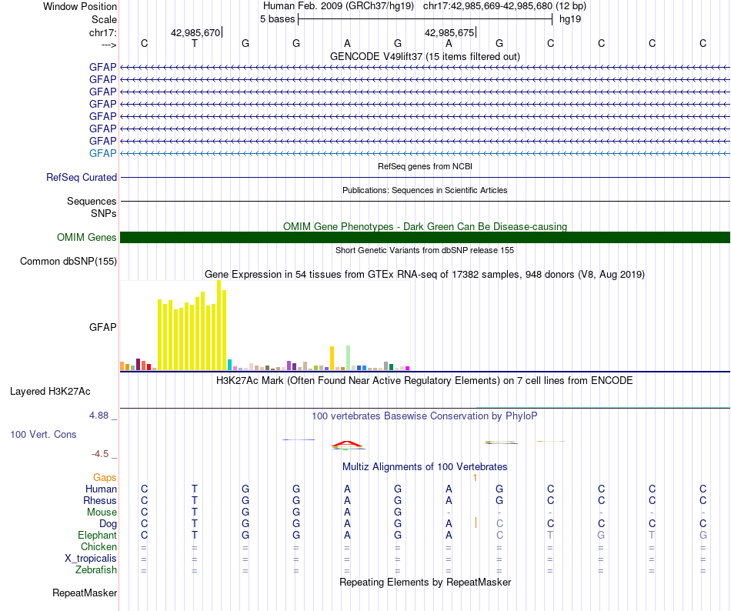Click the 5 bases scale text
This screenshot has width=731, height=611.
[277, 19]
